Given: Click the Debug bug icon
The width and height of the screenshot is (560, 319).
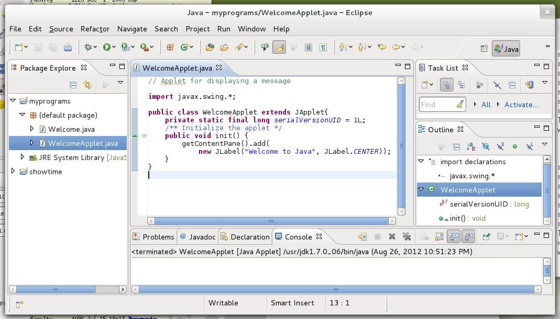Looking at the screenshot, I should click(88, 47).
